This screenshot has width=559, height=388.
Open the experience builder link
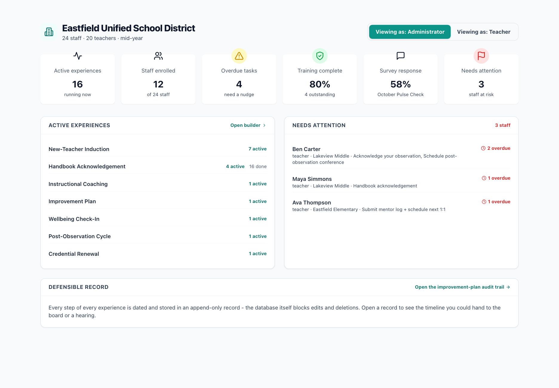click(248, 125)
